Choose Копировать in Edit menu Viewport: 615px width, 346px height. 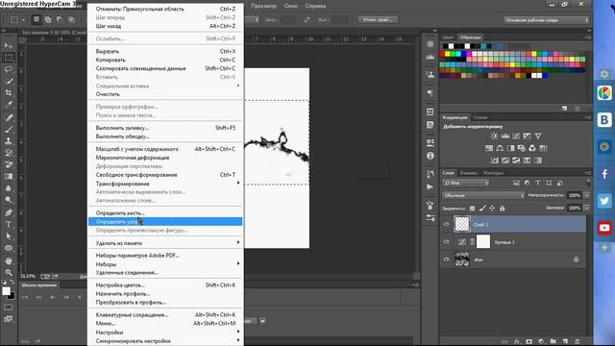(x=165, y=60)
